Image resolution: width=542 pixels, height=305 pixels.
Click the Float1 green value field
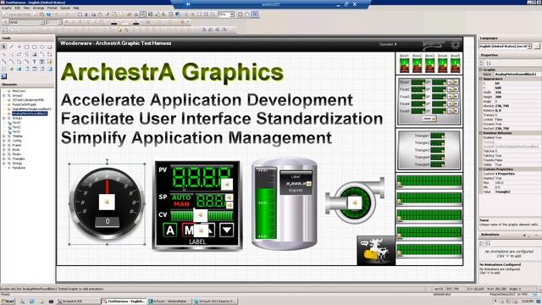click(x=418, y=82)
